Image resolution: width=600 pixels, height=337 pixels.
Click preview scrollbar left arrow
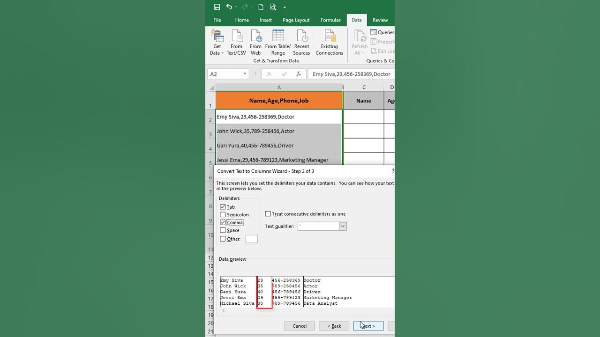coord(224,311)
